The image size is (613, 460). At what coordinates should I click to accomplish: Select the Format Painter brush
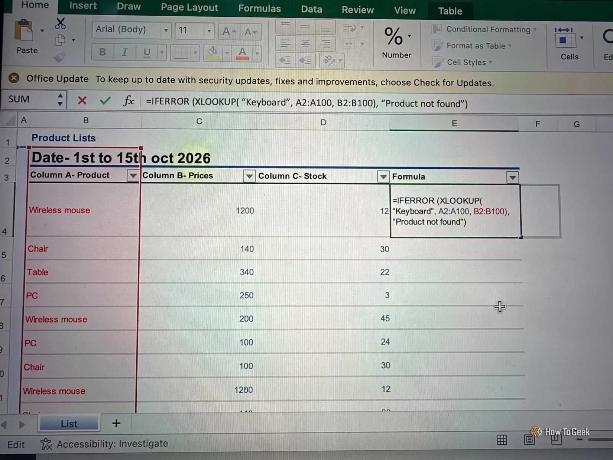tap(59, 57)
